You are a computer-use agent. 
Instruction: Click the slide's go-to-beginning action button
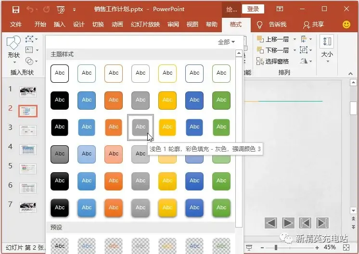tap(305, 223)
